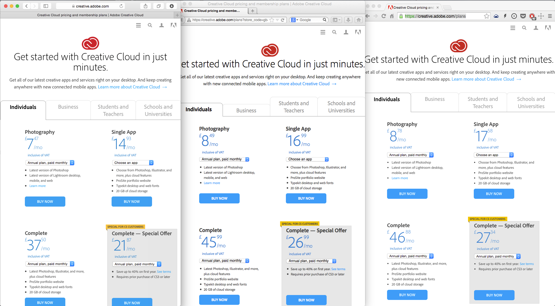
Task: Open the Complete plan dropdown in Safari
Action: tap(50, 264)
